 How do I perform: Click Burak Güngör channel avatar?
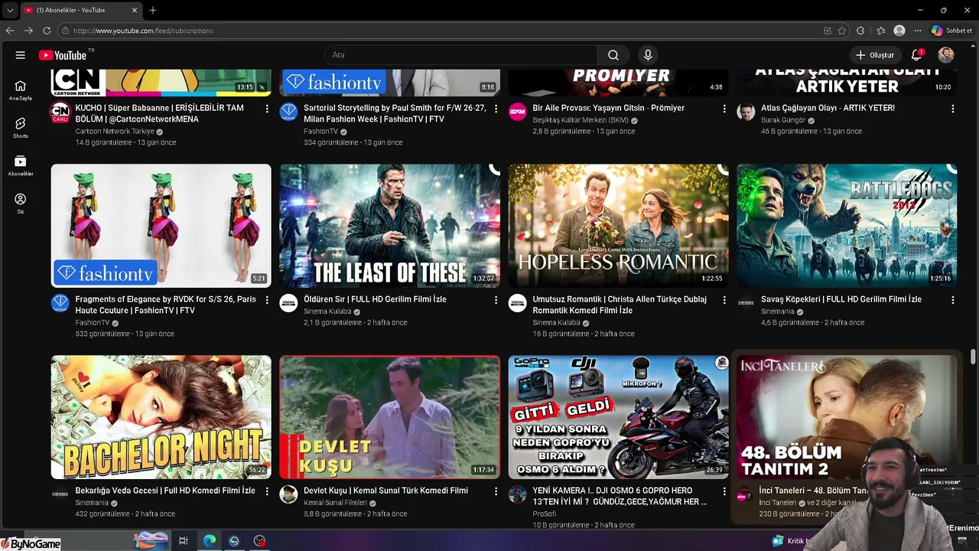tap(746, 112)
